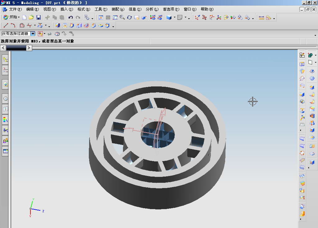The height and width of the screenshot is (228, 318).
Task: Select the Zoom window rectangle tool
Action: [115, 18]
